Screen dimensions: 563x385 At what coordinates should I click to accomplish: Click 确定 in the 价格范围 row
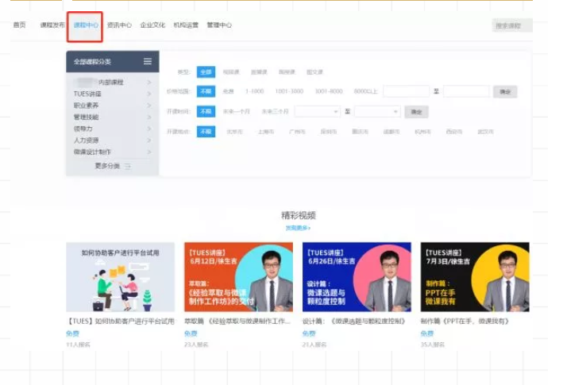(x=505, y=92)
